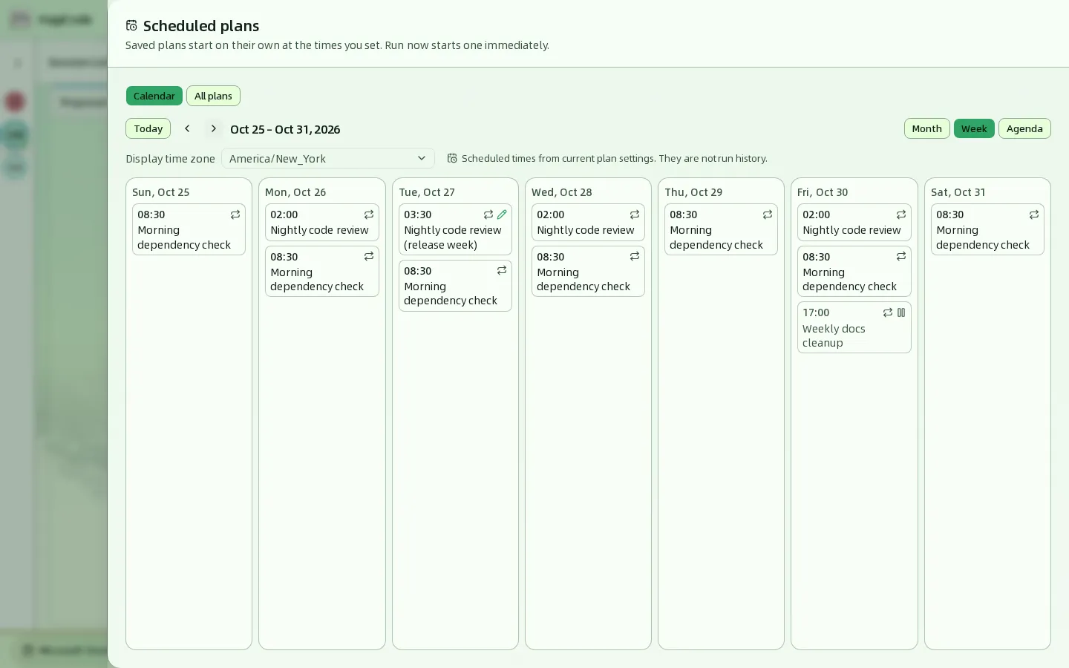Click the pencil edit icon on Tuesday's 03:30 plan

[x=502, y=215]
